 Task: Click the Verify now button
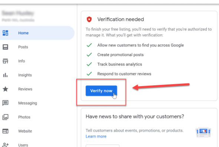tap(101, 91)
